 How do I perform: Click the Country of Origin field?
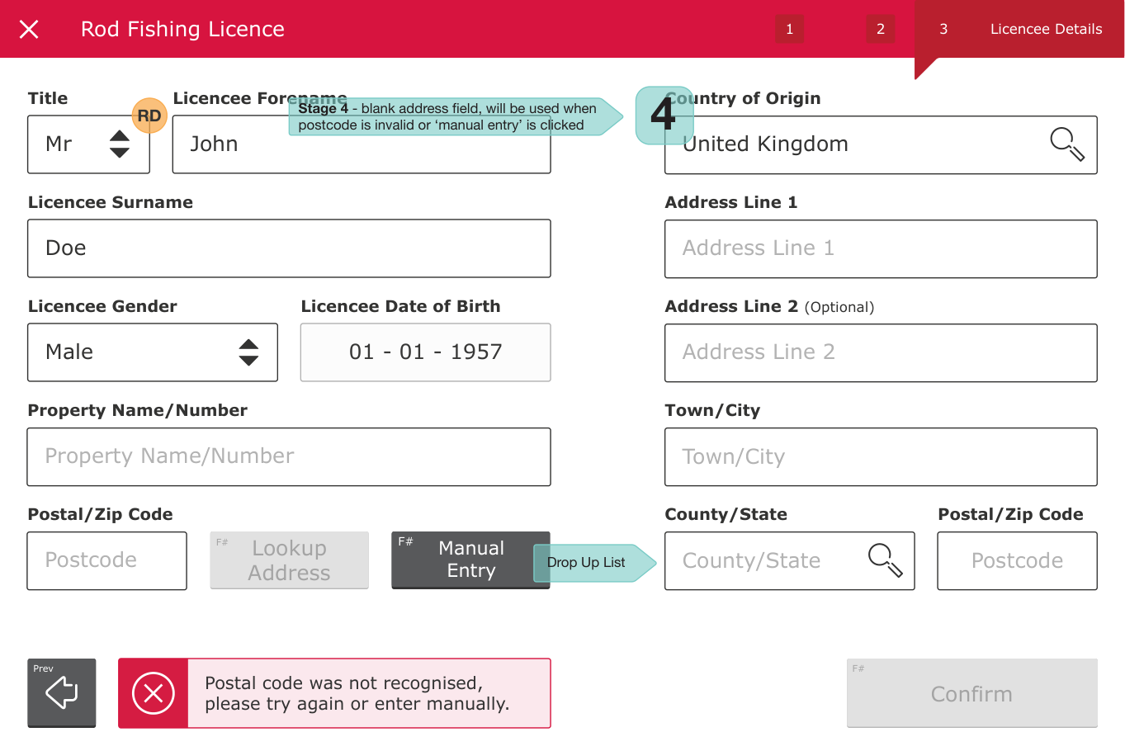[881, 145]
